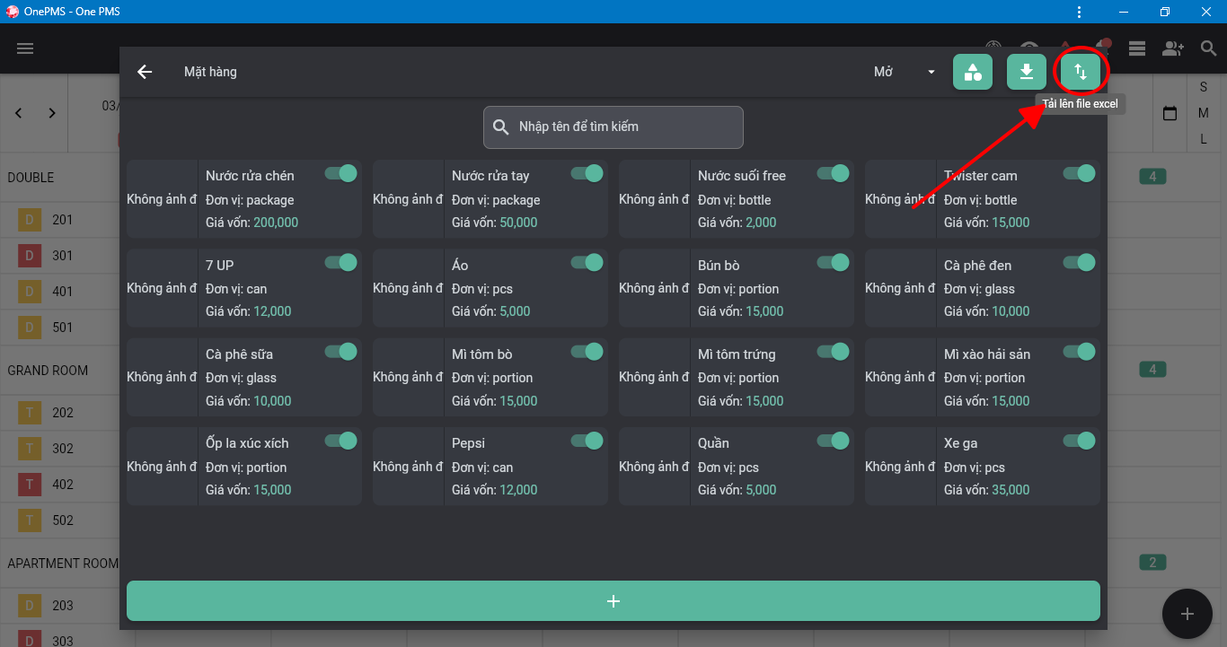Switch off Ốp la xúc xích item
1227x647 pixels.
pos(341,441)
